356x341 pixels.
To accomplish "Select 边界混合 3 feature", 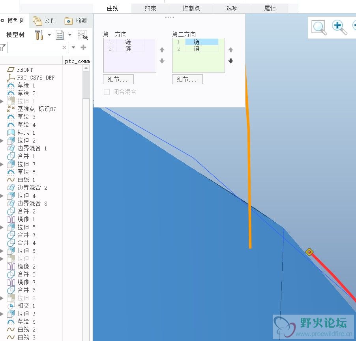I will point(27,204).
